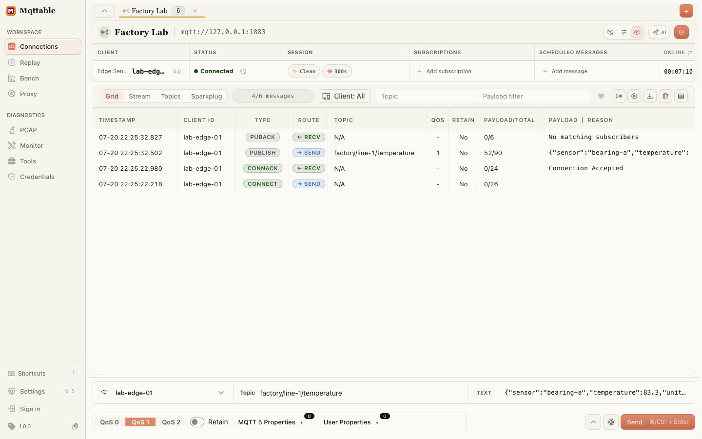
Task: Select the CONNACK message row type badge
Action: [x=262, y=168]
